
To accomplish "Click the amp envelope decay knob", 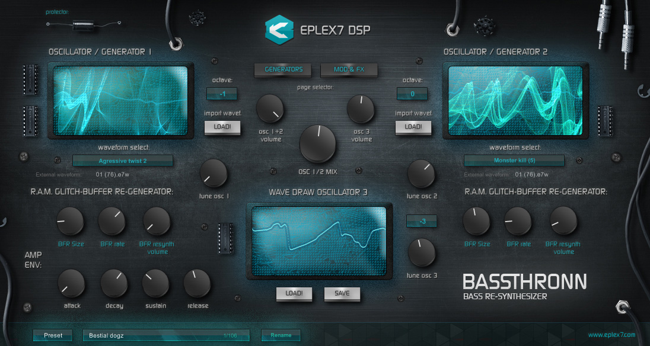I will 114,284.
